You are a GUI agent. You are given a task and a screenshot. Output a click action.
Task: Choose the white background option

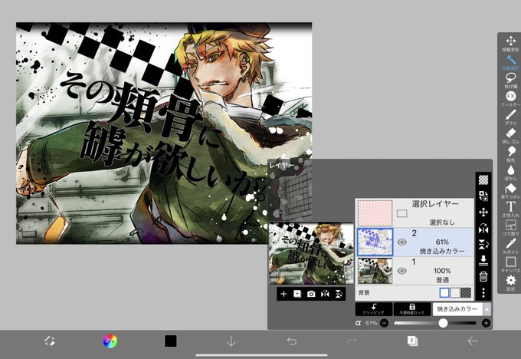444,293
